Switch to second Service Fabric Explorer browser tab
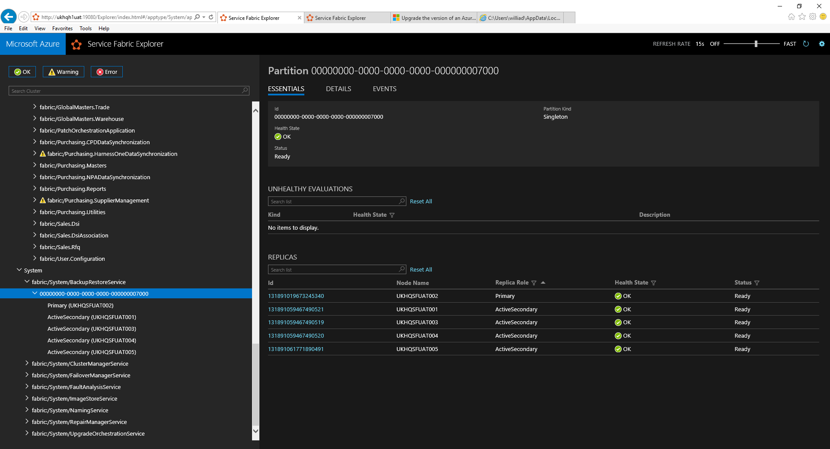This screenshot has width=830, height=449. (x=347, y=18)
